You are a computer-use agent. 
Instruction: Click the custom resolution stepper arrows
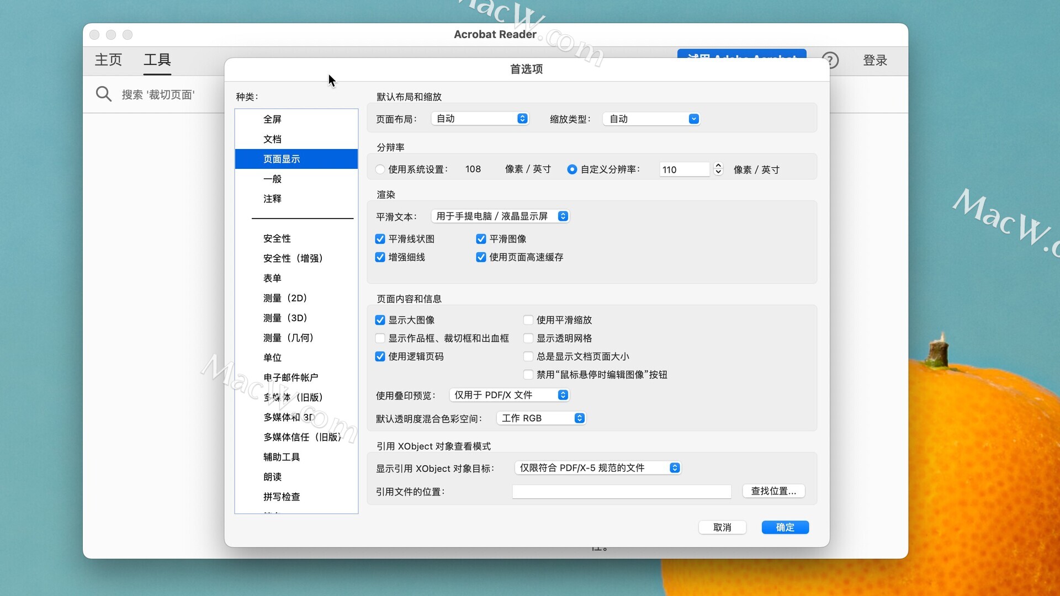(718, 169)
